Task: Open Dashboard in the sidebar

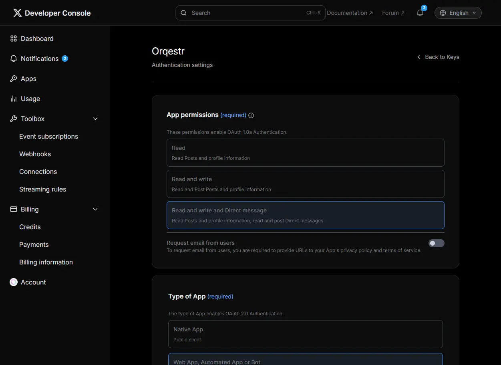Action: (x=37, y=38)
